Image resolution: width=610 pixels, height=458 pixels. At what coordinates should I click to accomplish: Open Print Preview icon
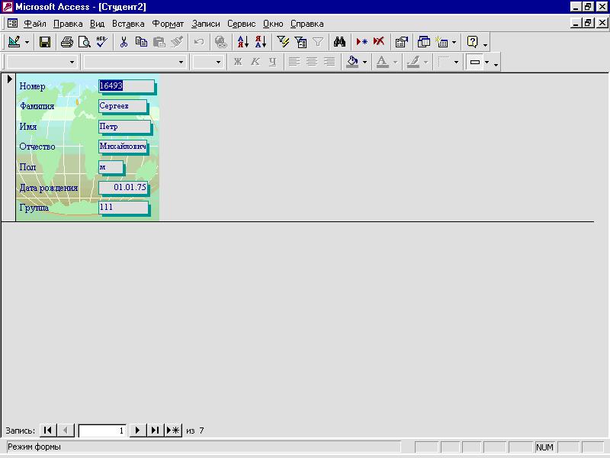click(x=84, y=42)
